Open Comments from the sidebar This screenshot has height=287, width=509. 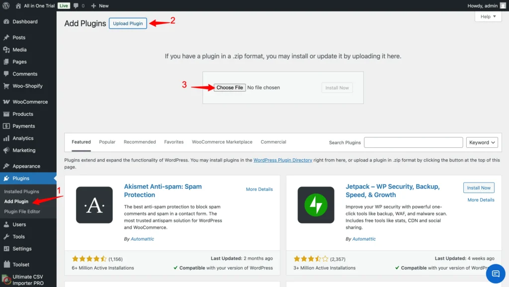[x=23, y=74]
